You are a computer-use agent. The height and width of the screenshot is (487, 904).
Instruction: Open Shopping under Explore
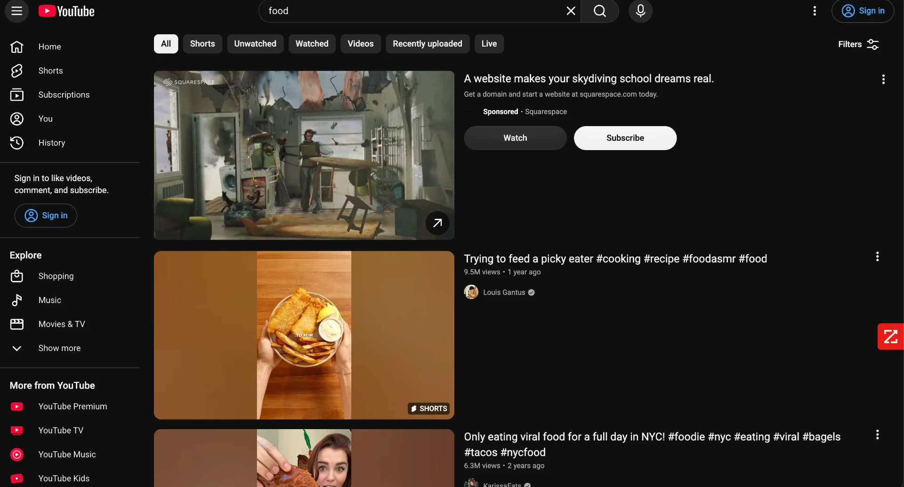coord(70,276)
